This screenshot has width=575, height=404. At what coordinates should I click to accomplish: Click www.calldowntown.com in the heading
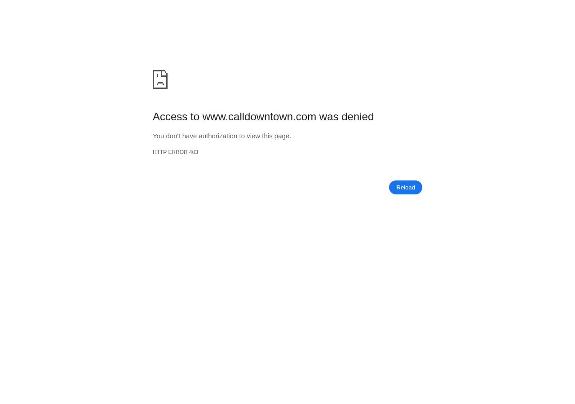(x=259, y=117)
